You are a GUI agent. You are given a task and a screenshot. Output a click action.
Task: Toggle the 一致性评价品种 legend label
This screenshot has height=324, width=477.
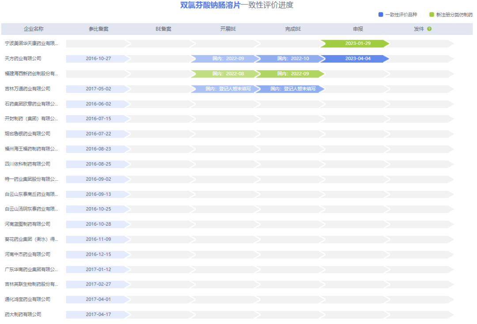(401, 15)
